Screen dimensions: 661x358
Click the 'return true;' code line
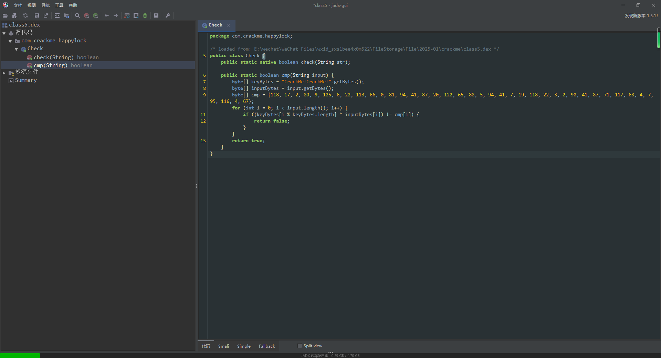[248, 141]
